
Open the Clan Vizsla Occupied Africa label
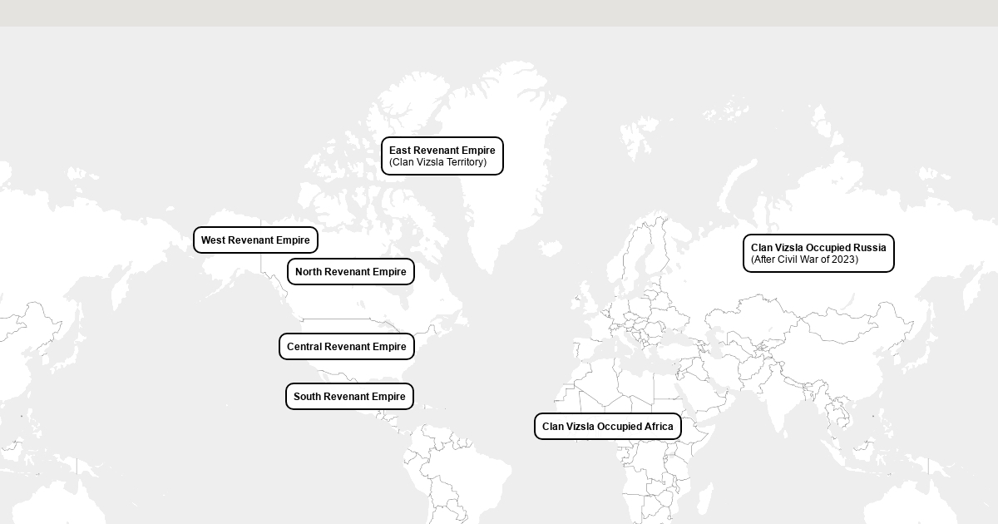[x=607, y=427]
